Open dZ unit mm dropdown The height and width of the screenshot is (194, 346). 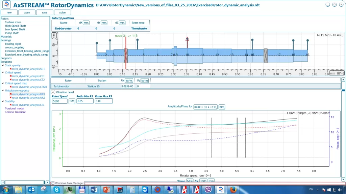(122, 23)
